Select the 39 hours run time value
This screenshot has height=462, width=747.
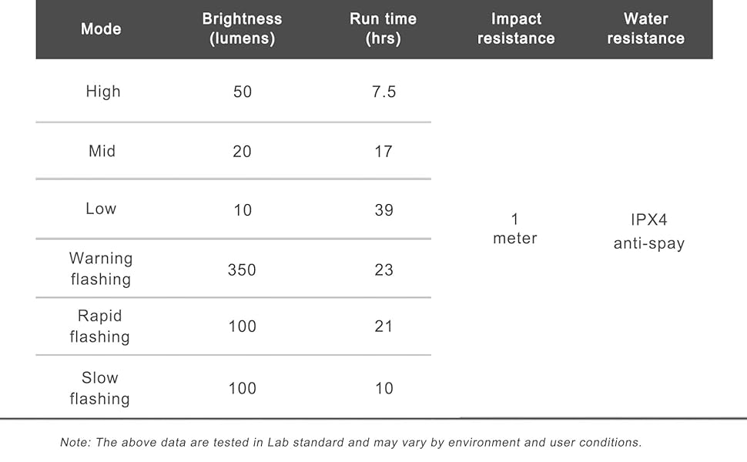(x=384, y=210)
